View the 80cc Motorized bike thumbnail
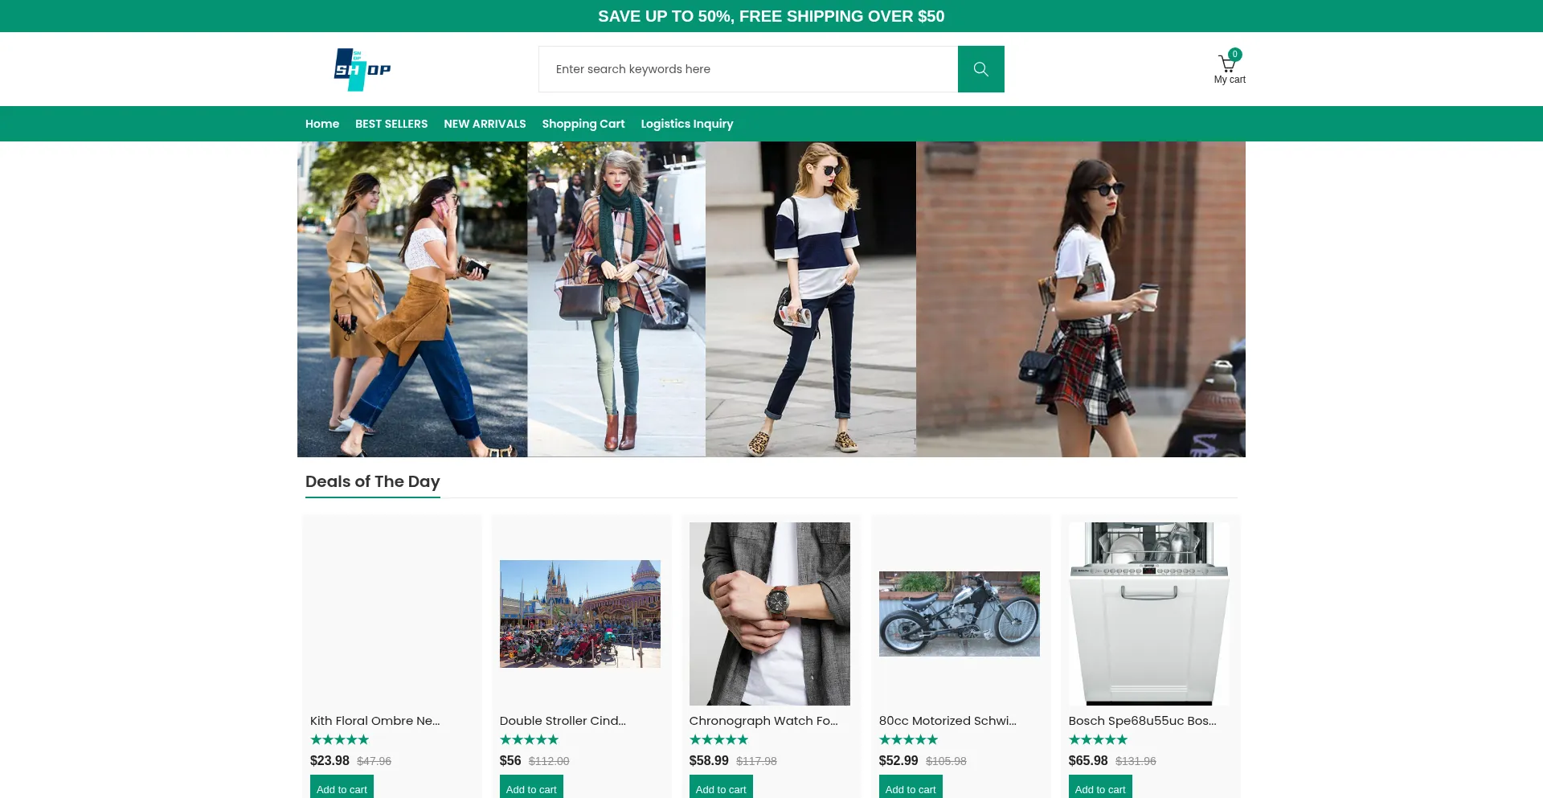Image resolution: width=1543 pixels, height=798 pixels. coord(959,614)
